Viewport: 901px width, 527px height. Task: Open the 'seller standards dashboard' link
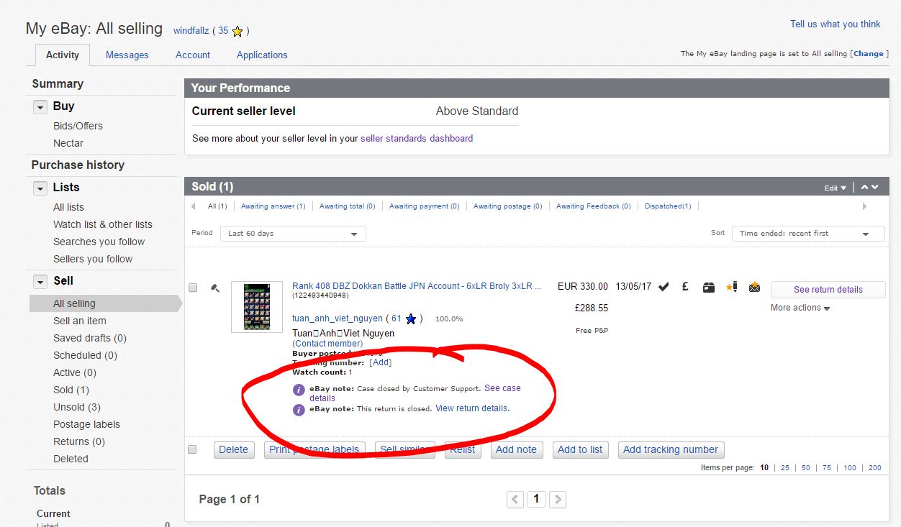pos(417,138)
